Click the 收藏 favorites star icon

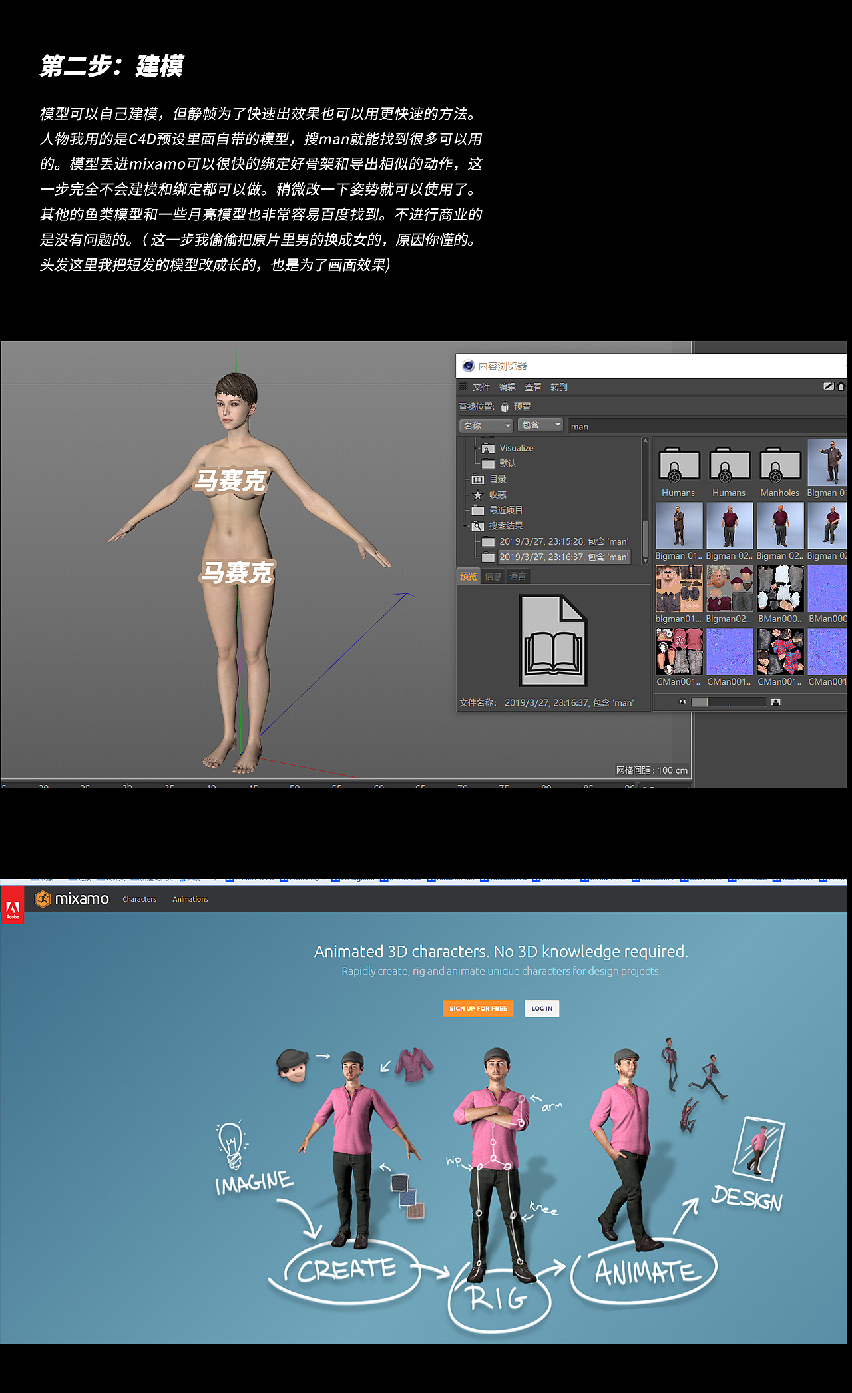click(x=478, y=495)
